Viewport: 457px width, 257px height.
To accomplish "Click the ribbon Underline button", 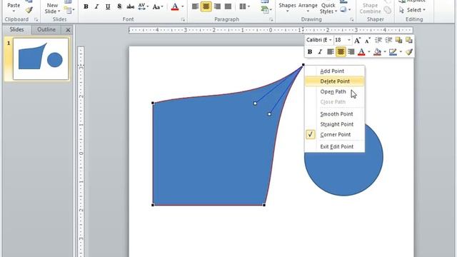I will tap(108, 6).
